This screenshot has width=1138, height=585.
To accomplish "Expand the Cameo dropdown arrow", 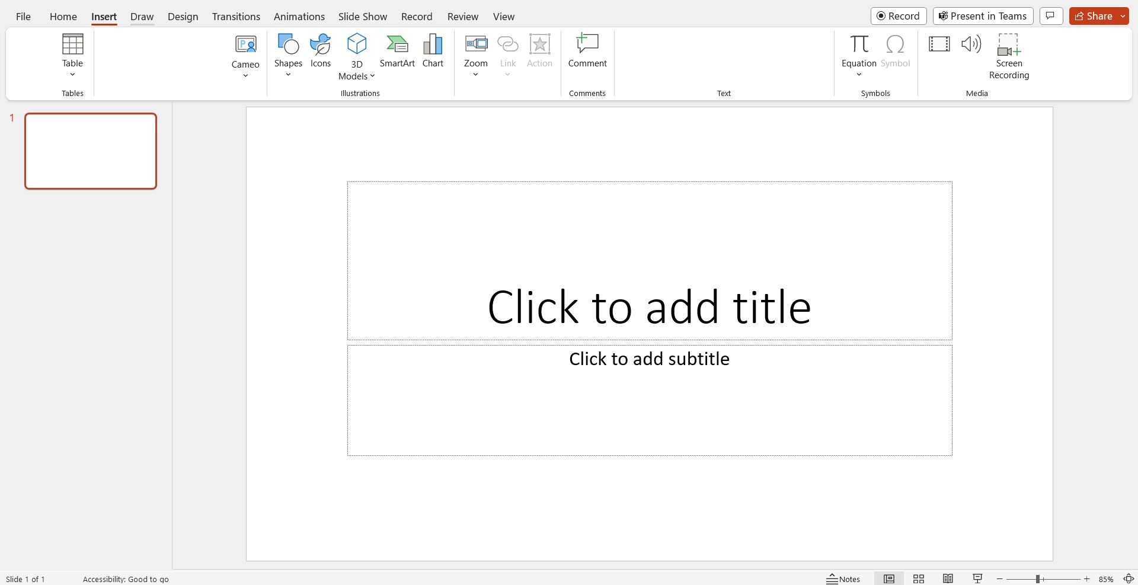I will pos(245,76).
